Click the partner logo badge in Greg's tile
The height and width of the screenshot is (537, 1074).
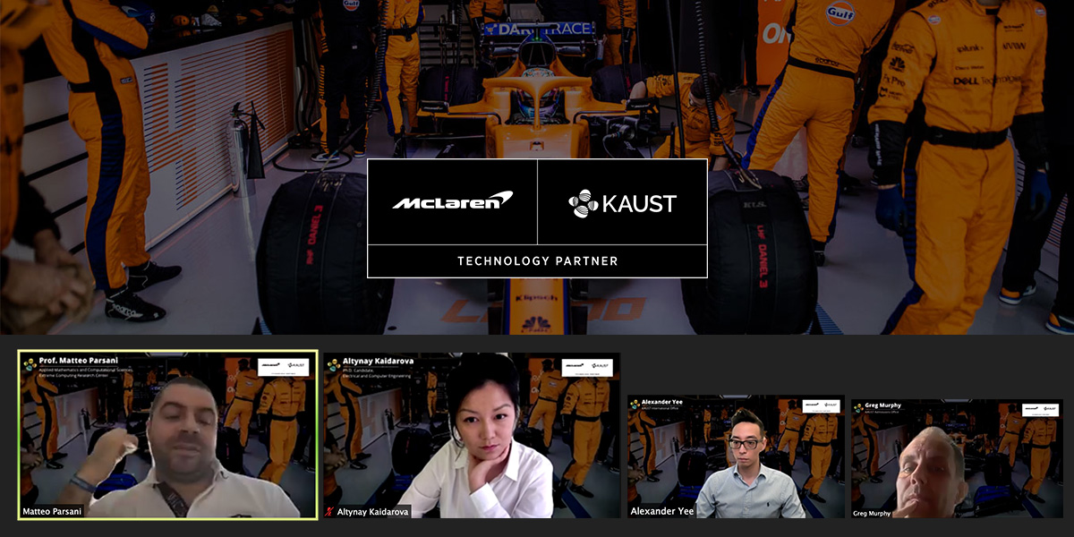1040,410
